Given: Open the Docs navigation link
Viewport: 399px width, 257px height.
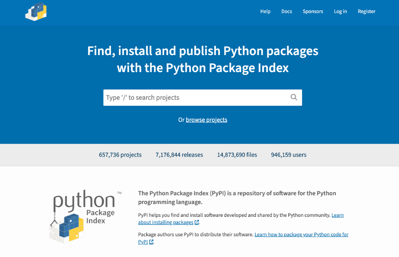Looking at the screenshot, I should point(286,12).
